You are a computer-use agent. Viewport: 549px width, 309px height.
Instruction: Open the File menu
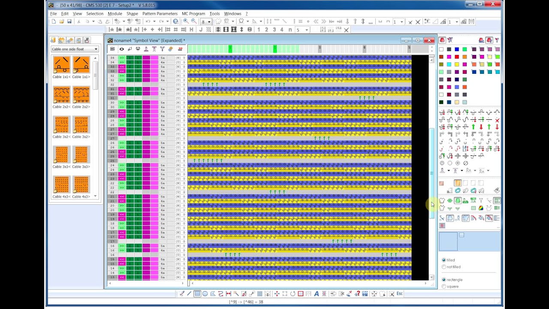[53, 14]
